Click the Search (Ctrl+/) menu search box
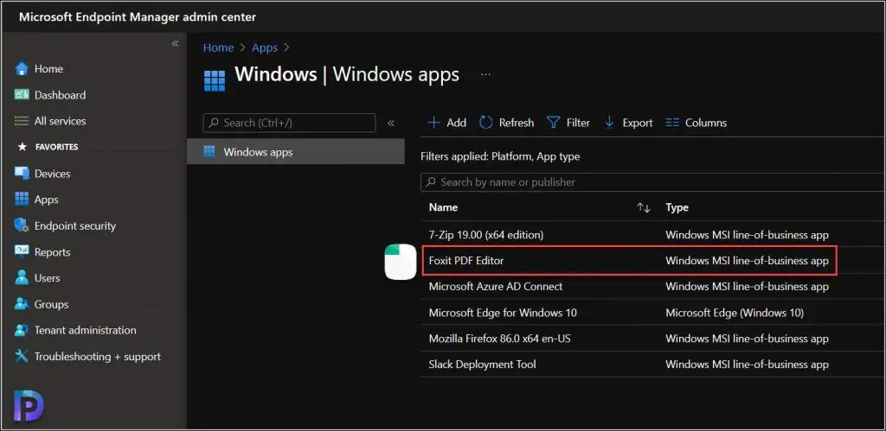This screenshot has height=431, width=886. [x=289, y=123]
